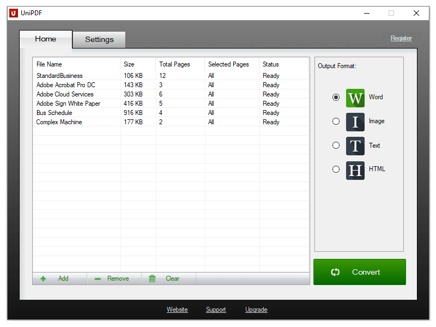Open the Support link
Screen dimensions: 436x327
pyautogui.click(x=216, y=310)
